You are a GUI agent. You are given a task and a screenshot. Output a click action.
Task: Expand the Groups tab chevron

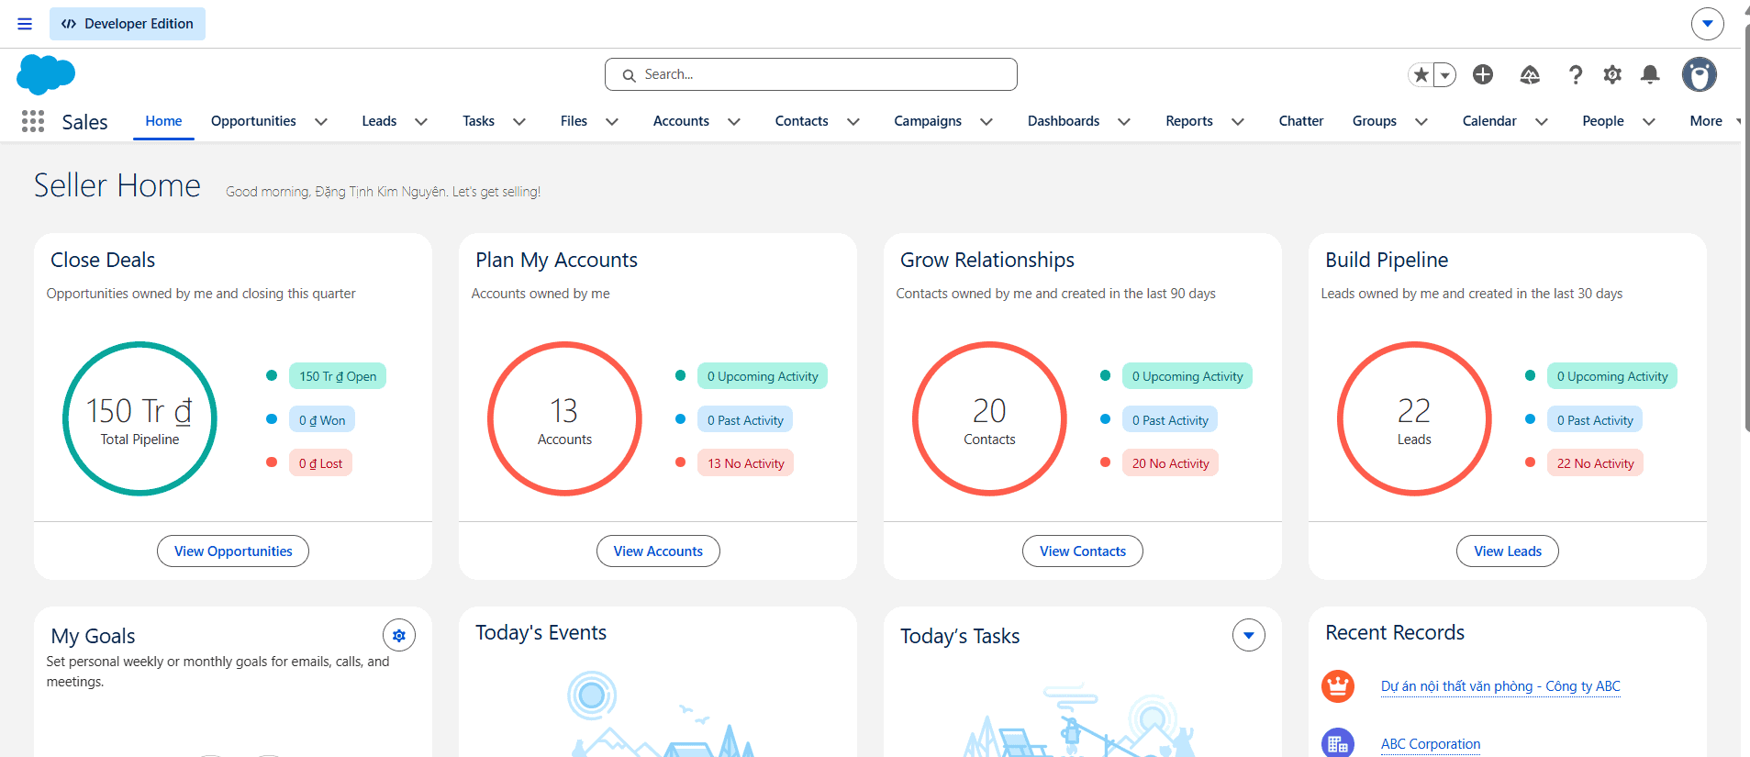(1421, 121)
